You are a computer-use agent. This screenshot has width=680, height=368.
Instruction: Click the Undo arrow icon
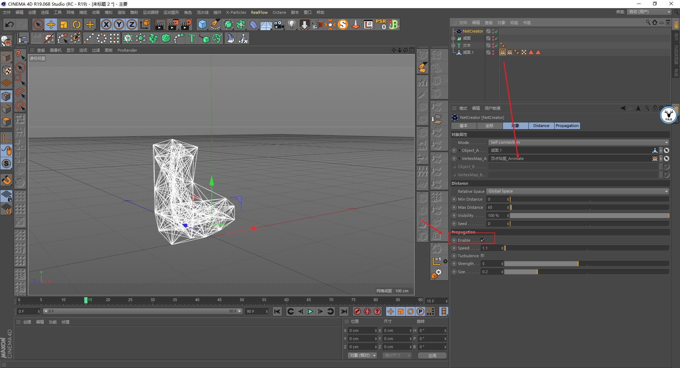(10, 24)
